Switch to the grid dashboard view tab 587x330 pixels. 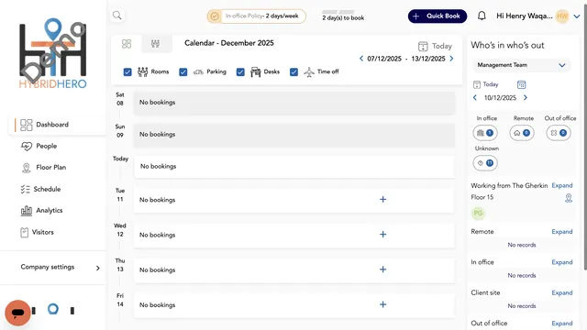pyautogui.click(x=127, y=44)
